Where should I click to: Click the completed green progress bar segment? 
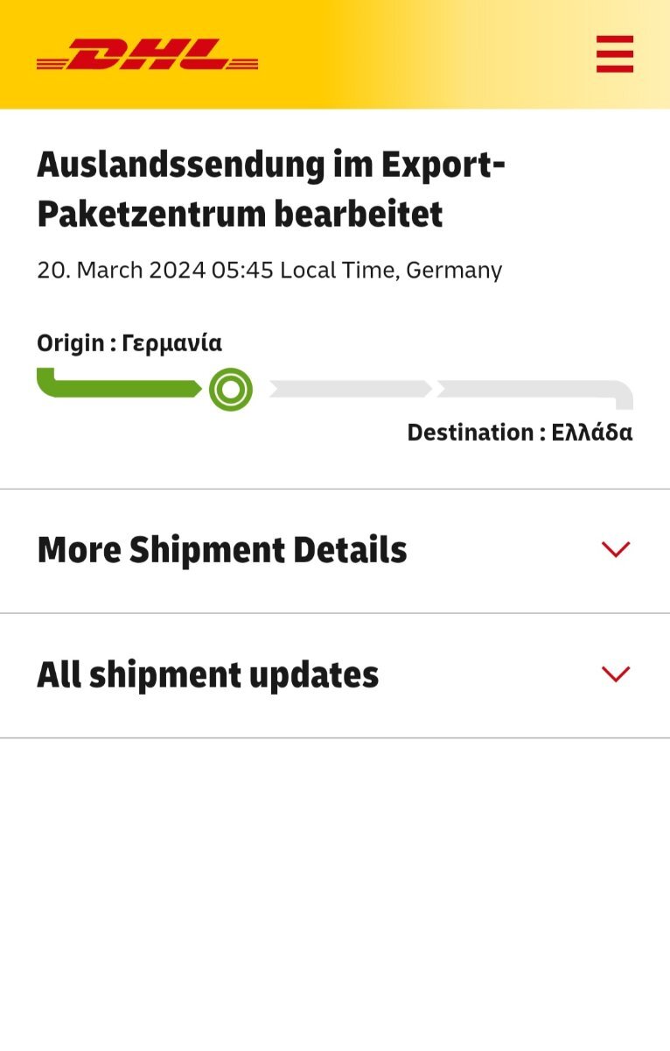tap(119, 383)
